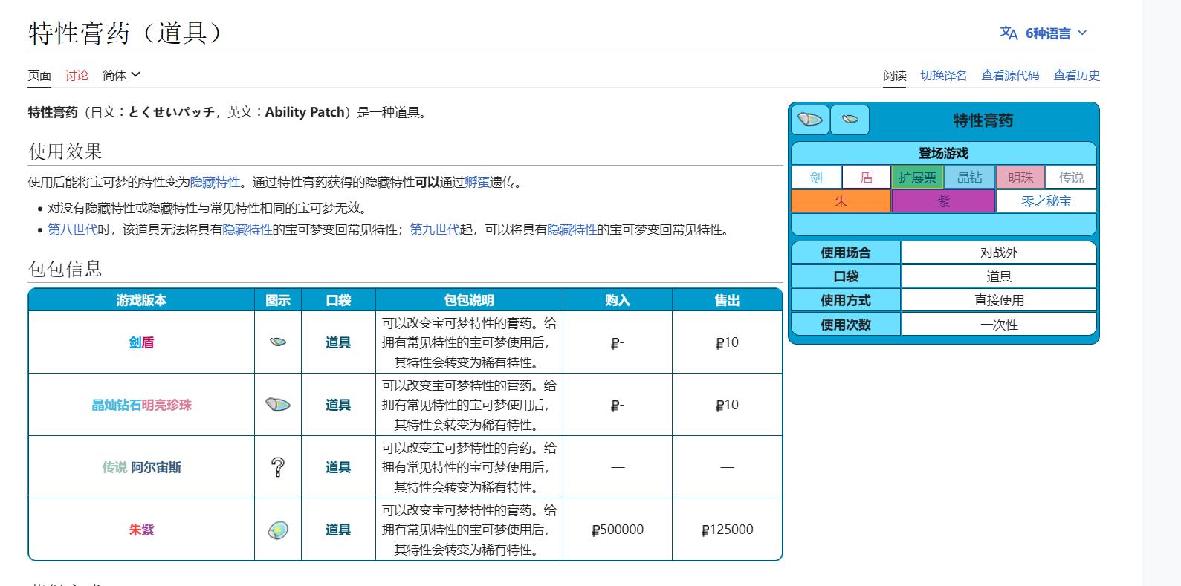The image size is (1181, 586).
Task: Click the 包包信息 section heading
Action: pos(65,269)
